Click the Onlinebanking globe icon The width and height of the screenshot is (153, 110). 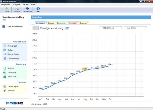5,59
